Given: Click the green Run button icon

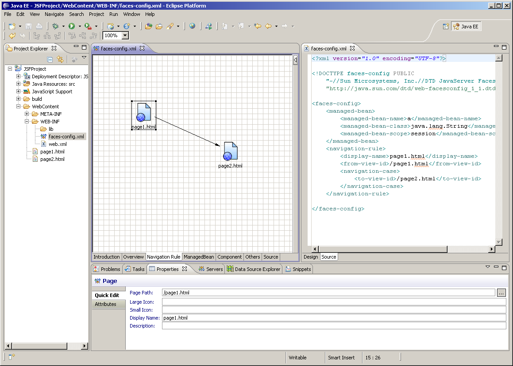Looking at the screenshot, I should pyautogui.click(x=72, y=27).
